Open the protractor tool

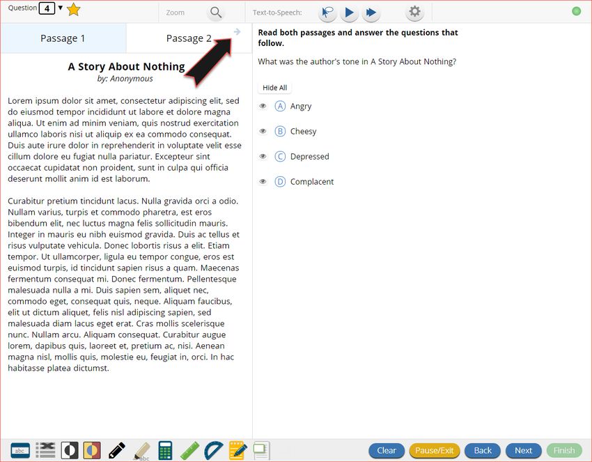[x=214, y=450]
